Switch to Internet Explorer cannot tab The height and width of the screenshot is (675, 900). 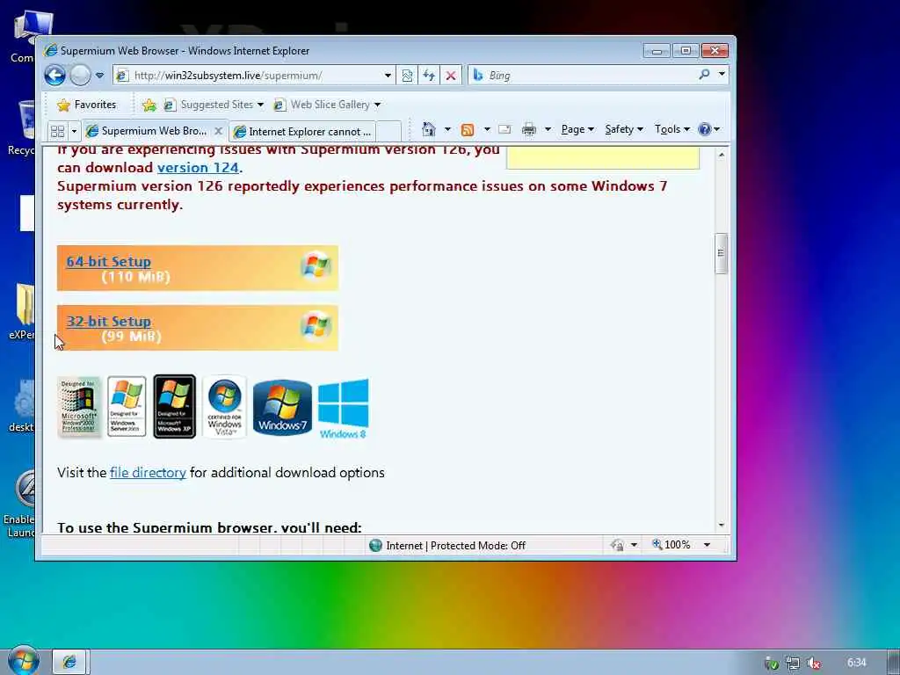(303, 132)
